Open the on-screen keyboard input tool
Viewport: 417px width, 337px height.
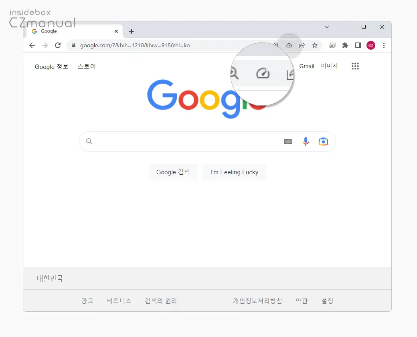coord(288,141)
